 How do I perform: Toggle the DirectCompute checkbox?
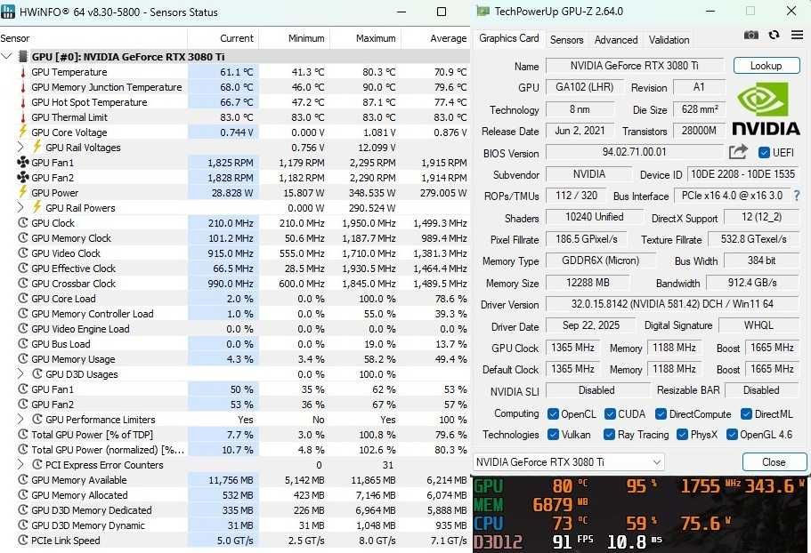click(661, 413)
